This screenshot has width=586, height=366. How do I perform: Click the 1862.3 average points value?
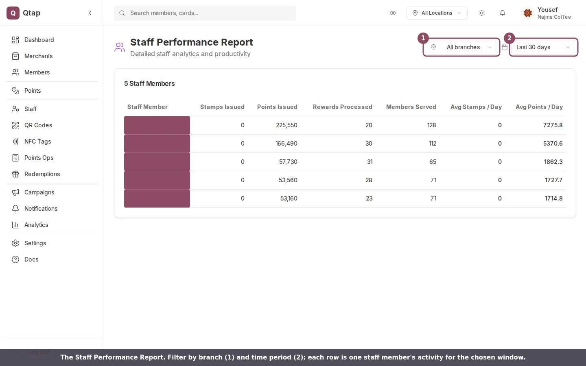click(553, 162)
